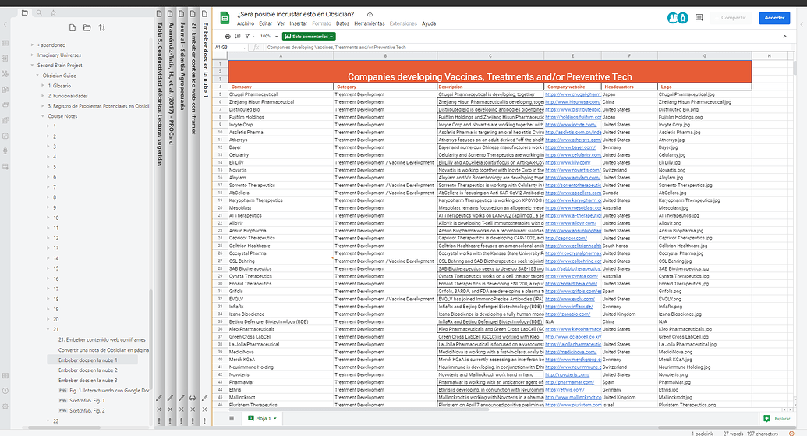Open the starred notes tab
Viewport: 807px width, 436px height.
53,12
